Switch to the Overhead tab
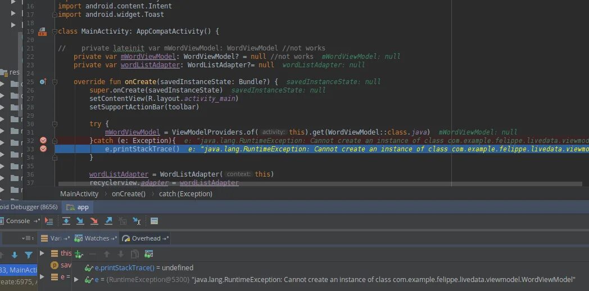Screen dimensions: 589x291 (146, 238)
